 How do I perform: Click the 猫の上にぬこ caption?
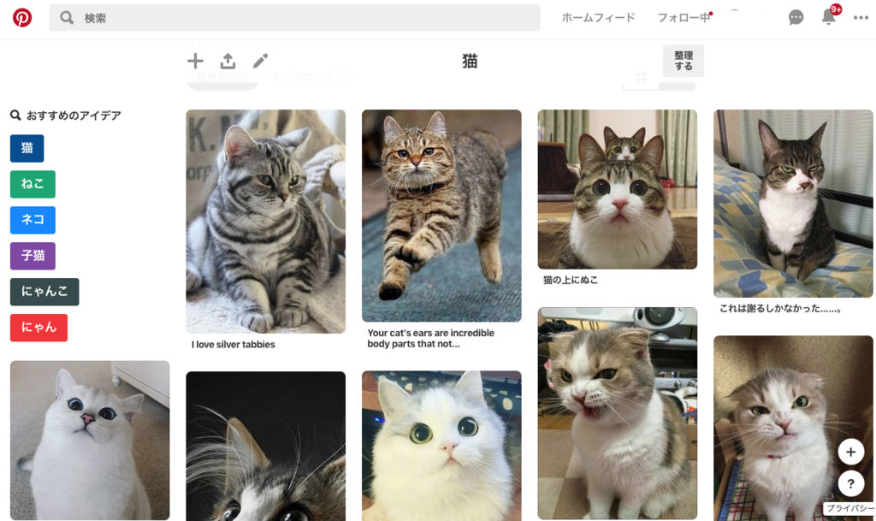coord(571,280)
